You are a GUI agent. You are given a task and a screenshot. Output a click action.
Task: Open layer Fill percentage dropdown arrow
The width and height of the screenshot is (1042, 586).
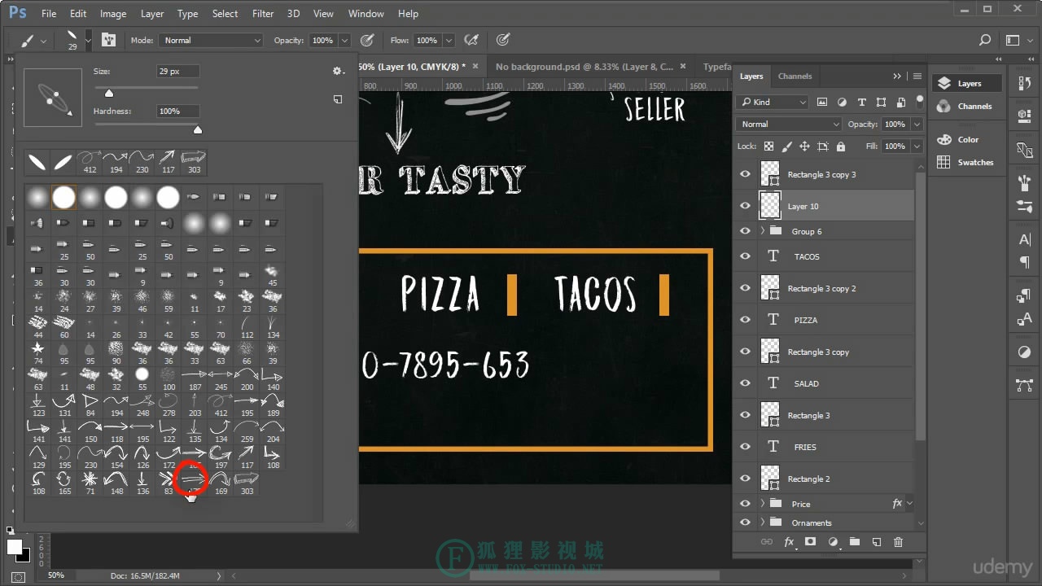[917, 146]
